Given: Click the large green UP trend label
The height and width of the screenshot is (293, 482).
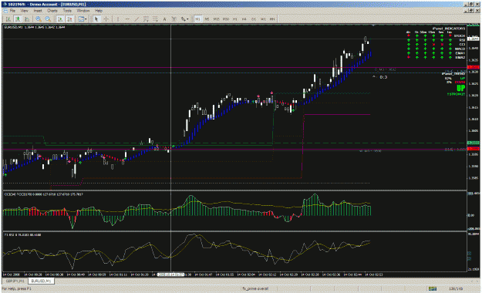Looking at the screenshot, I should pyautogui.click(x=460, y=88).
